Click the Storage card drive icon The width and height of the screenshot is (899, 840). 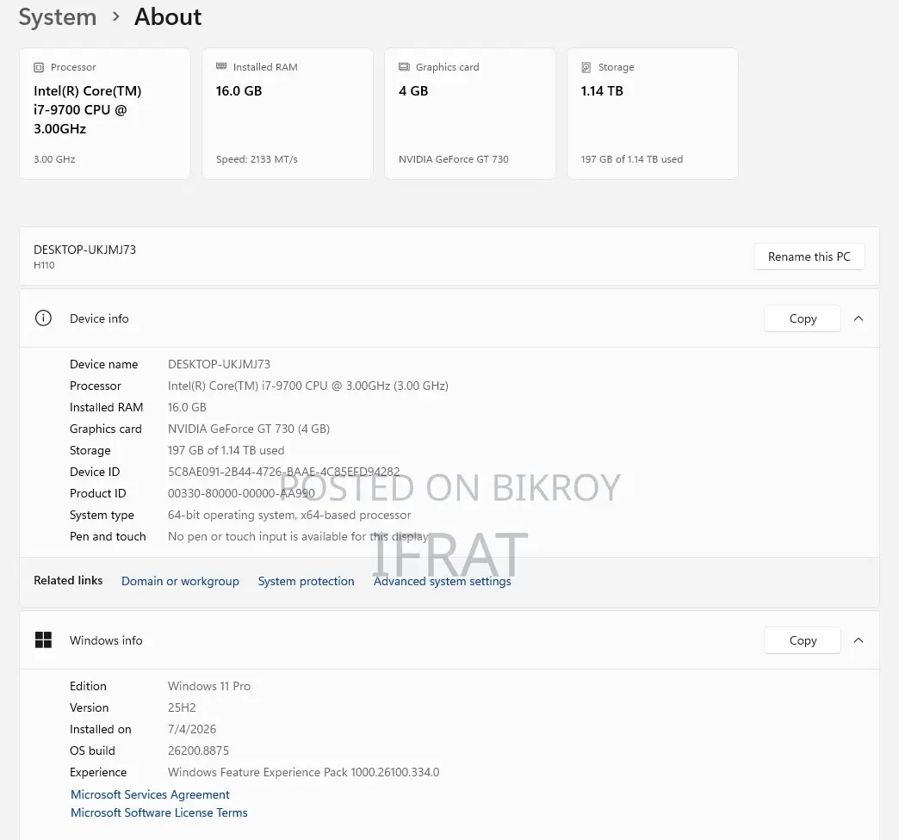click(586, 67)
